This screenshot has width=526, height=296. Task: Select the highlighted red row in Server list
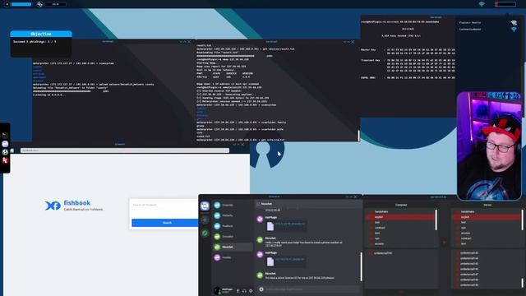[486, 217]
